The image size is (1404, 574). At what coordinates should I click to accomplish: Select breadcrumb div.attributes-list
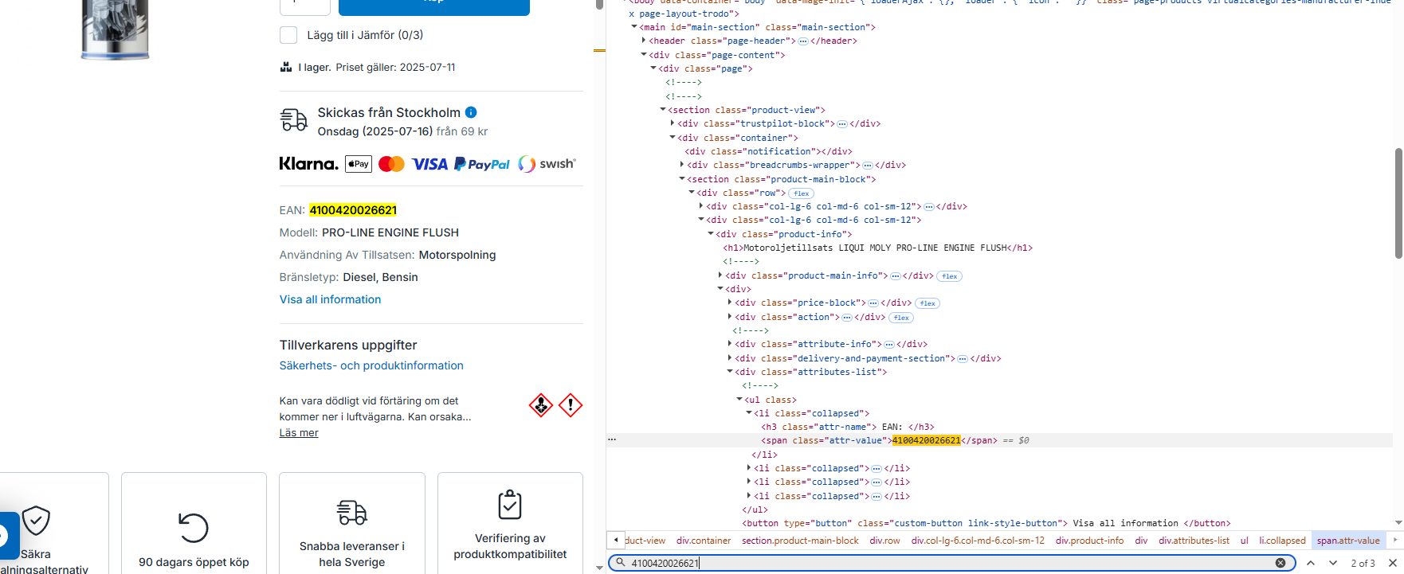1194,541
